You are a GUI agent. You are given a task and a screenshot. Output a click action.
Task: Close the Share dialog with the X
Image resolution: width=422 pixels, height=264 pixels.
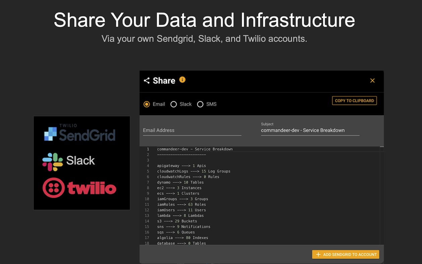pos(372,81)
